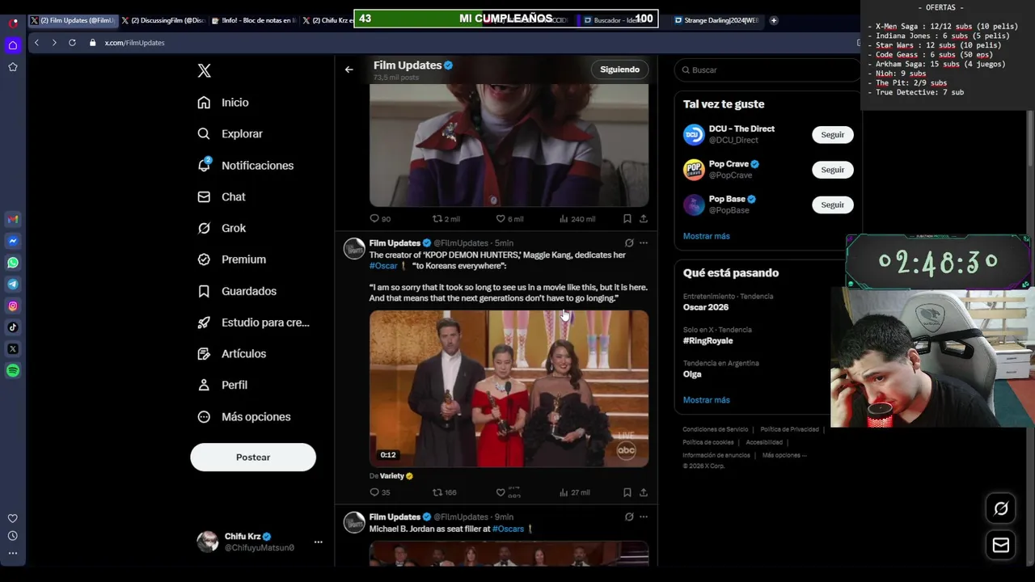Screen dimensions: 1035x582
Task: Click Mostrar más under Tal vez te guste
Action: coord(706,236)
